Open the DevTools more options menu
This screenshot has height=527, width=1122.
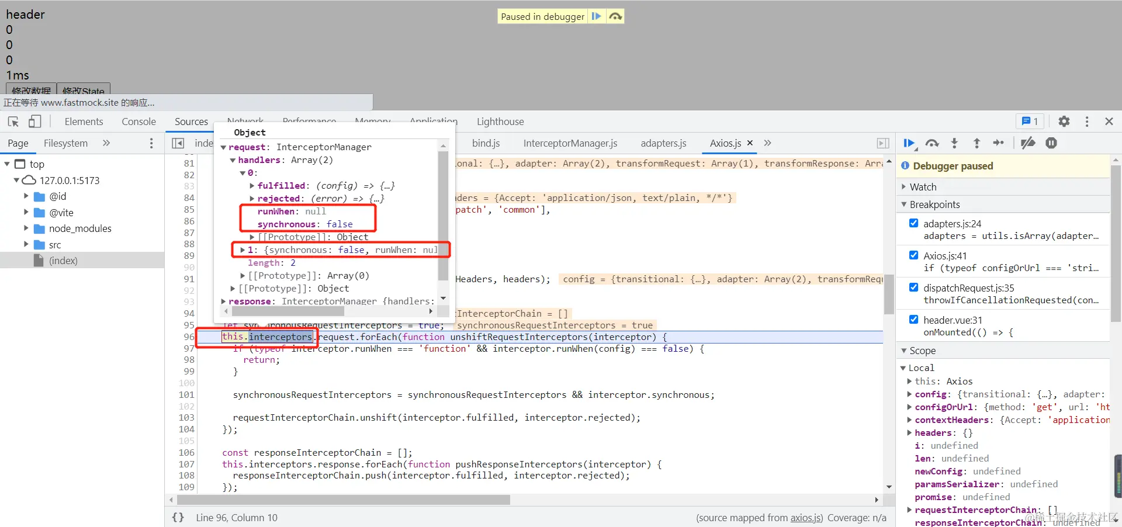(1087, 122)
